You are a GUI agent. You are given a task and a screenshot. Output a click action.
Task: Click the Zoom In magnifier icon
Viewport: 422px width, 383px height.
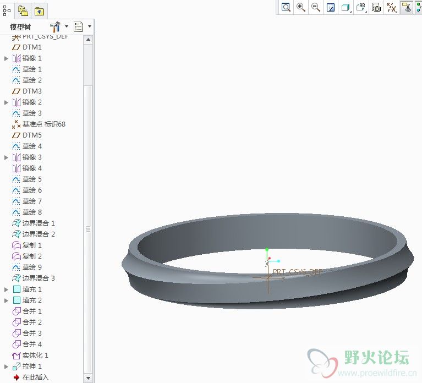tap(301, 7)
